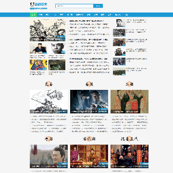Click the blue search button beside the box
173x173 pixels.
tap(98, 6)
